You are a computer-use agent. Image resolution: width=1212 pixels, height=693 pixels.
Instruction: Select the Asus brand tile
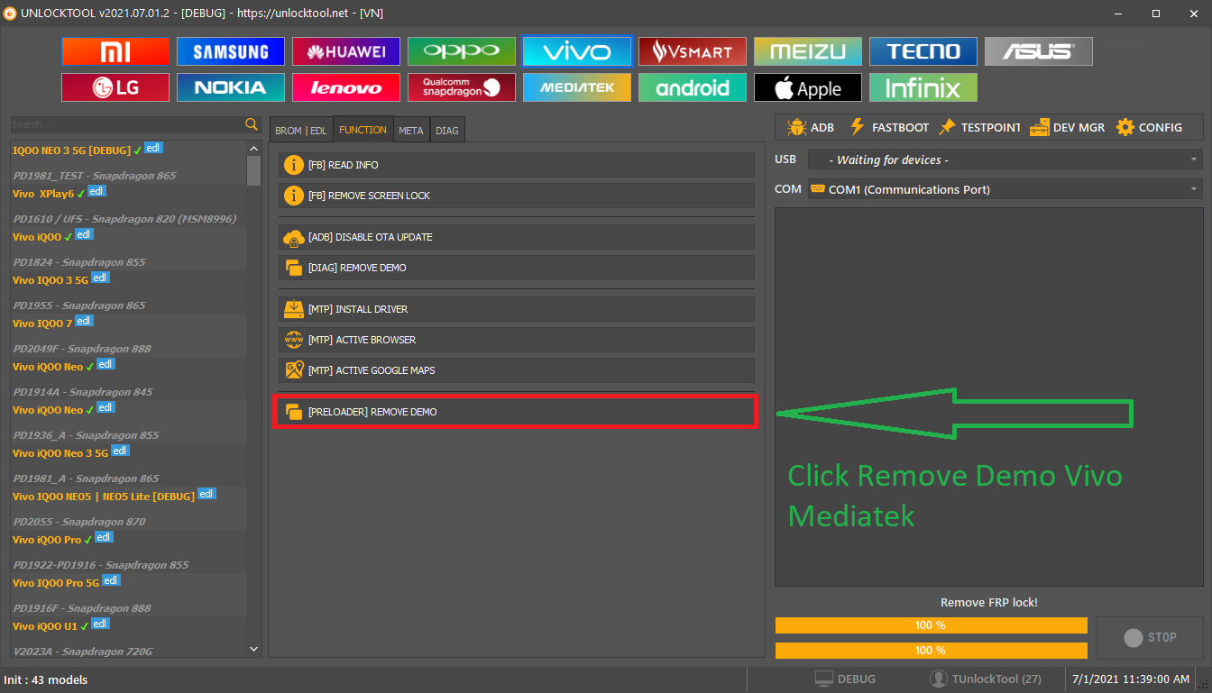tap(1039, 51)
